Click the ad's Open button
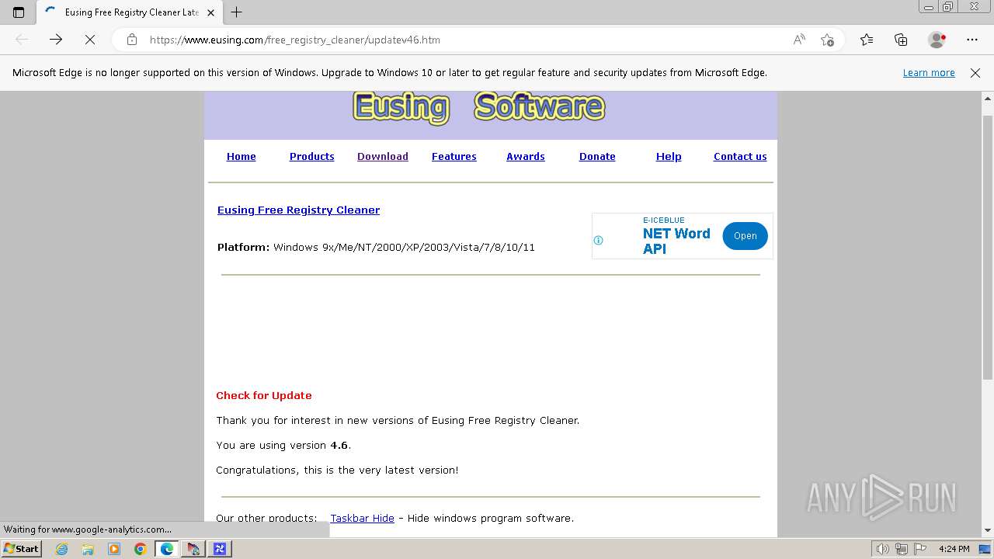994x559 pixels. 745,236
